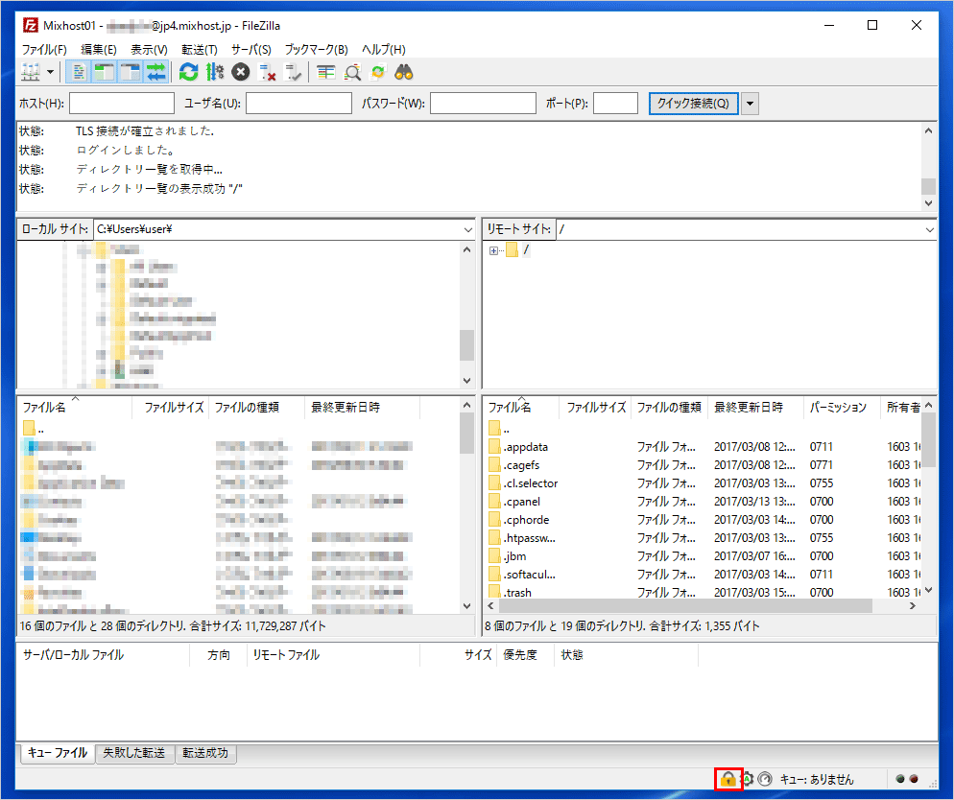Toggle synchronized browsing
This screenshot has width=954, height=800.
coord(378,72)
